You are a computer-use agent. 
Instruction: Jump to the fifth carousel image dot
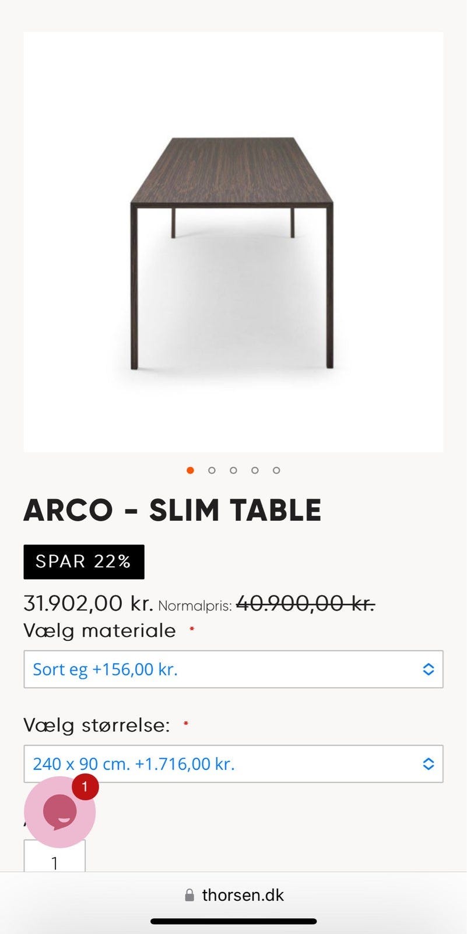[276, 471]
